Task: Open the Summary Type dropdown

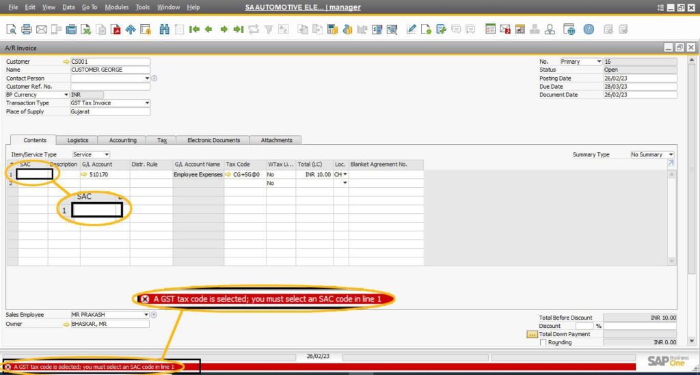Action: click(671, 154)
